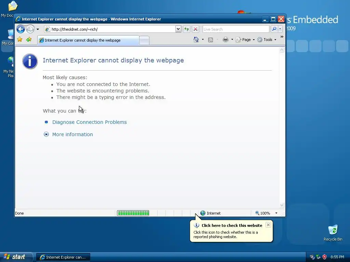Screen dimensions: 350x262
Task: Click the Internet zone globe icon
Action: [x=203, y=213]
